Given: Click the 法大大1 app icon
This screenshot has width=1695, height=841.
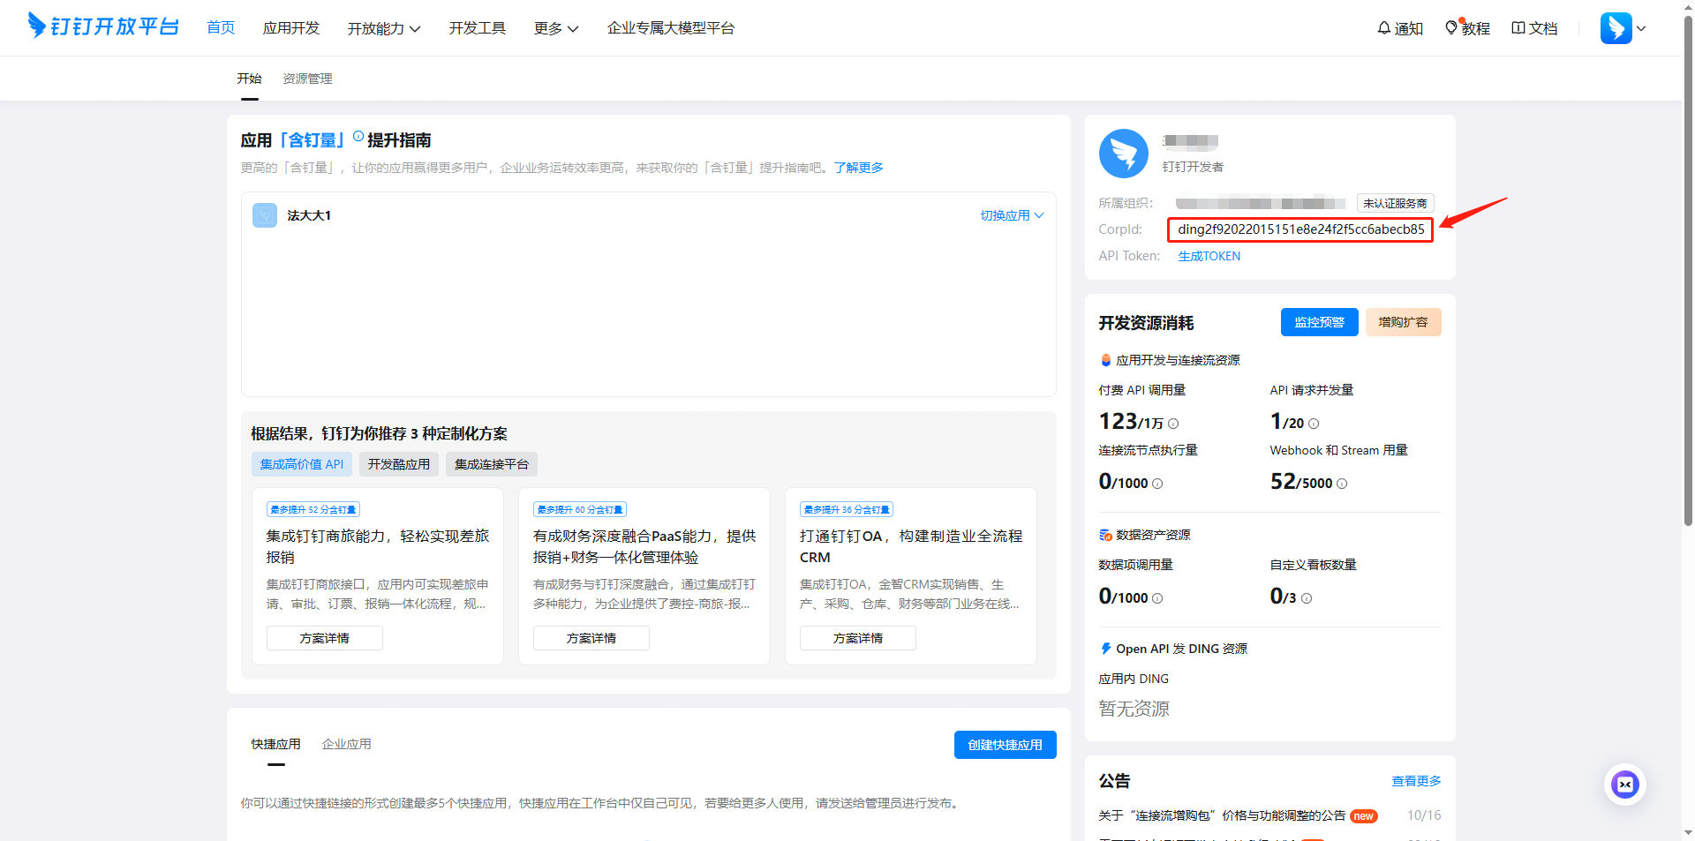Looking at the screenshot, I should coord(265,215).
